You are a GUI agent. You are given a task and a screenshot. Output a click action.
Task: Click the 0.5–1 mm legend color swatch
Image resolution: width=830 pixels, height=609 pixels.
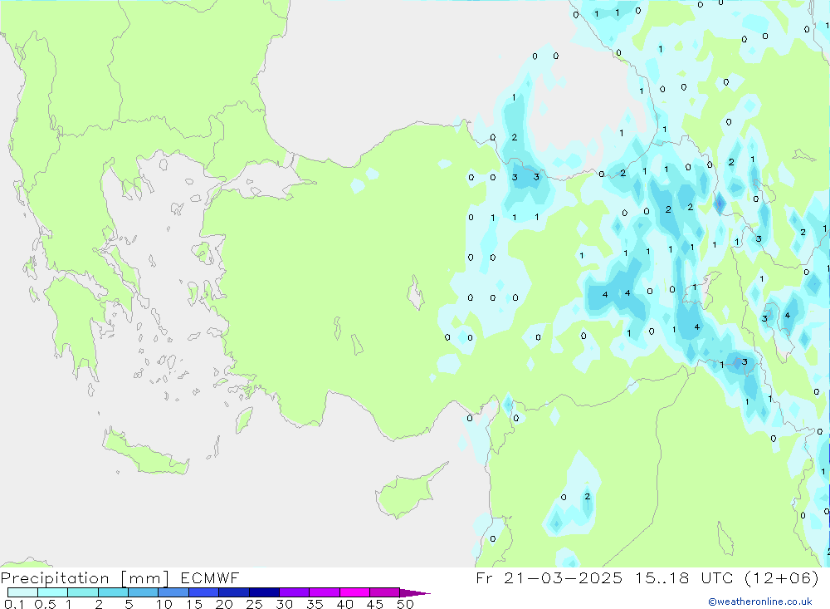coord(53,592)
